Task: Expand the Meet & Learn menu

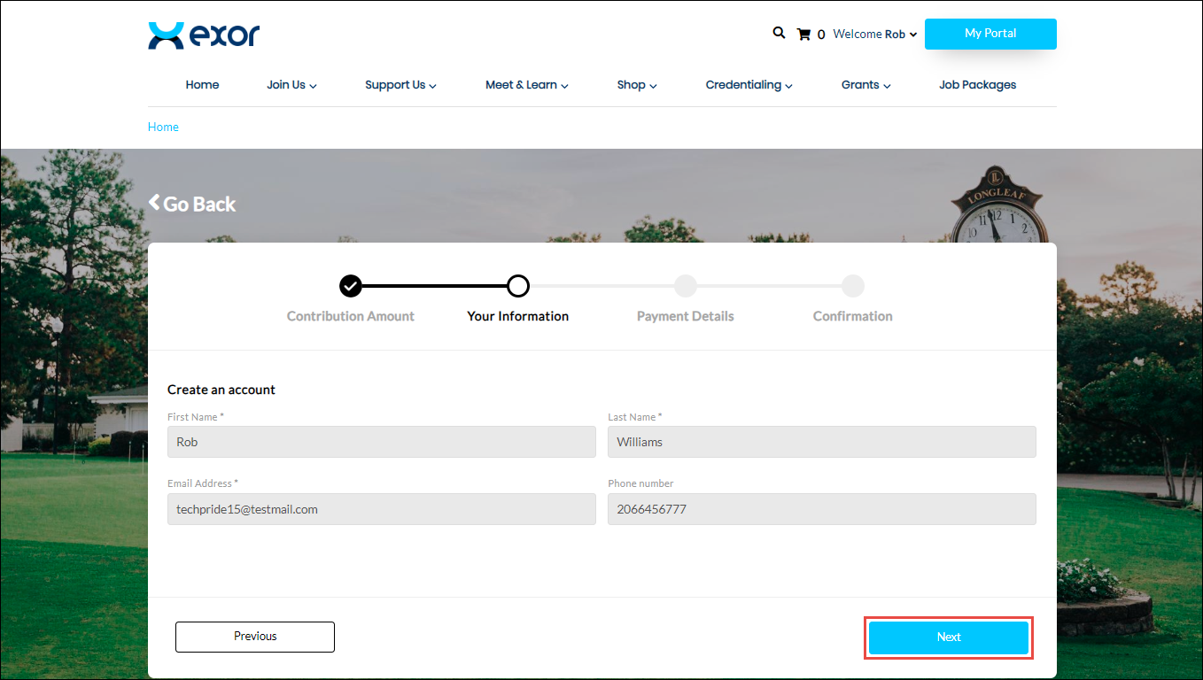Action: pyautogui.click(x=526, y=85)
